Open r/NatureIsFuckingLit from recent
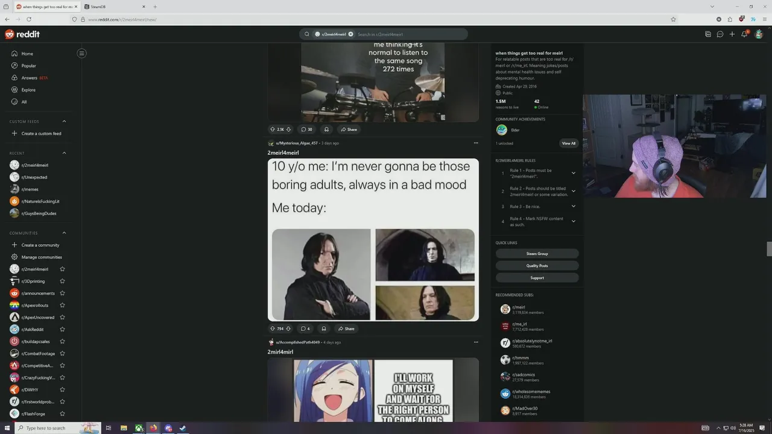The width and height of the screenshot is (772, 434). point(40,201)
